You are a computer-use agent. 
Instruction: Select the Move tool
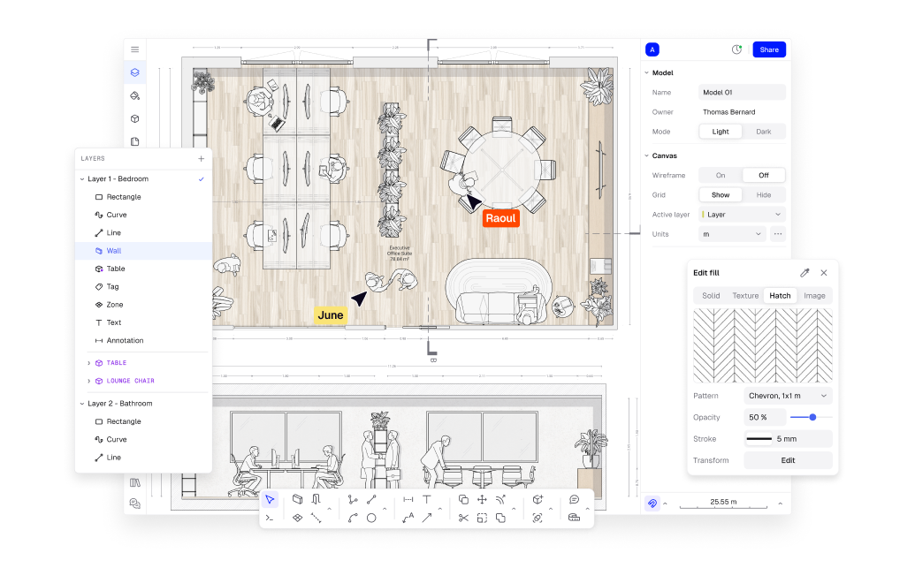click(482, 499)
